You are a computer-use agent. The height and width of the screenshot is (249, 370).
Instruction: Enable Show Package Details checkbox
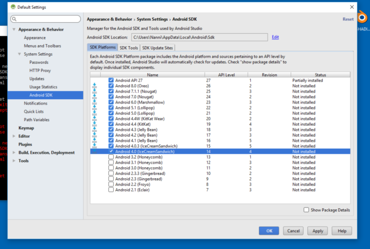pyautogui.click(x=306, y=210)
